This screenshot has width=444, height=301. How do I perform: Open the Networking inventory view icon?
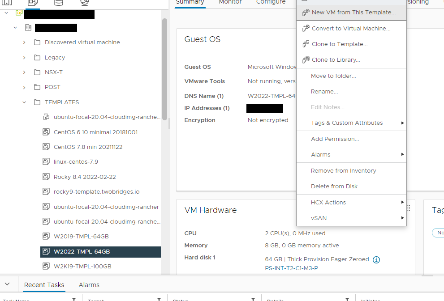coord(84,3)
